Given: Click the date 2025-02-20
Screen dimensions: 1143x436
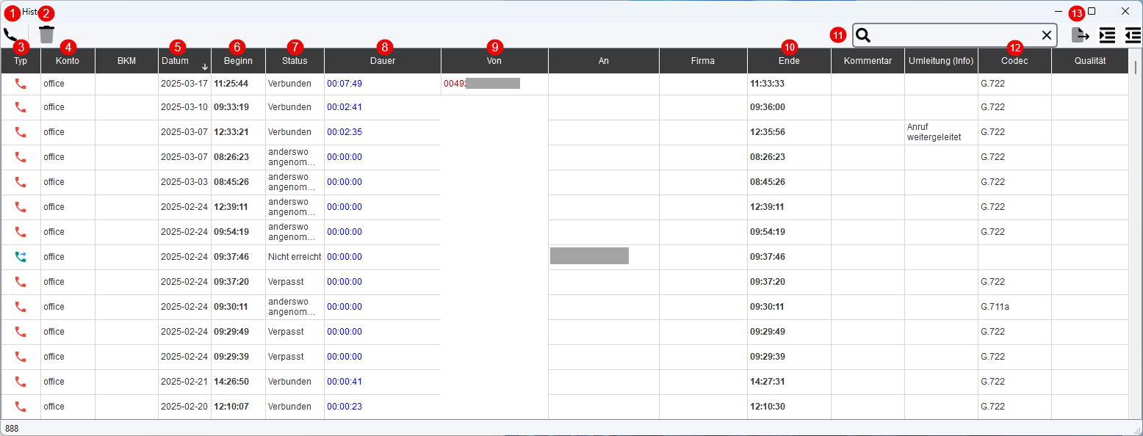Looking at the screenshot, I should (184, 407).
